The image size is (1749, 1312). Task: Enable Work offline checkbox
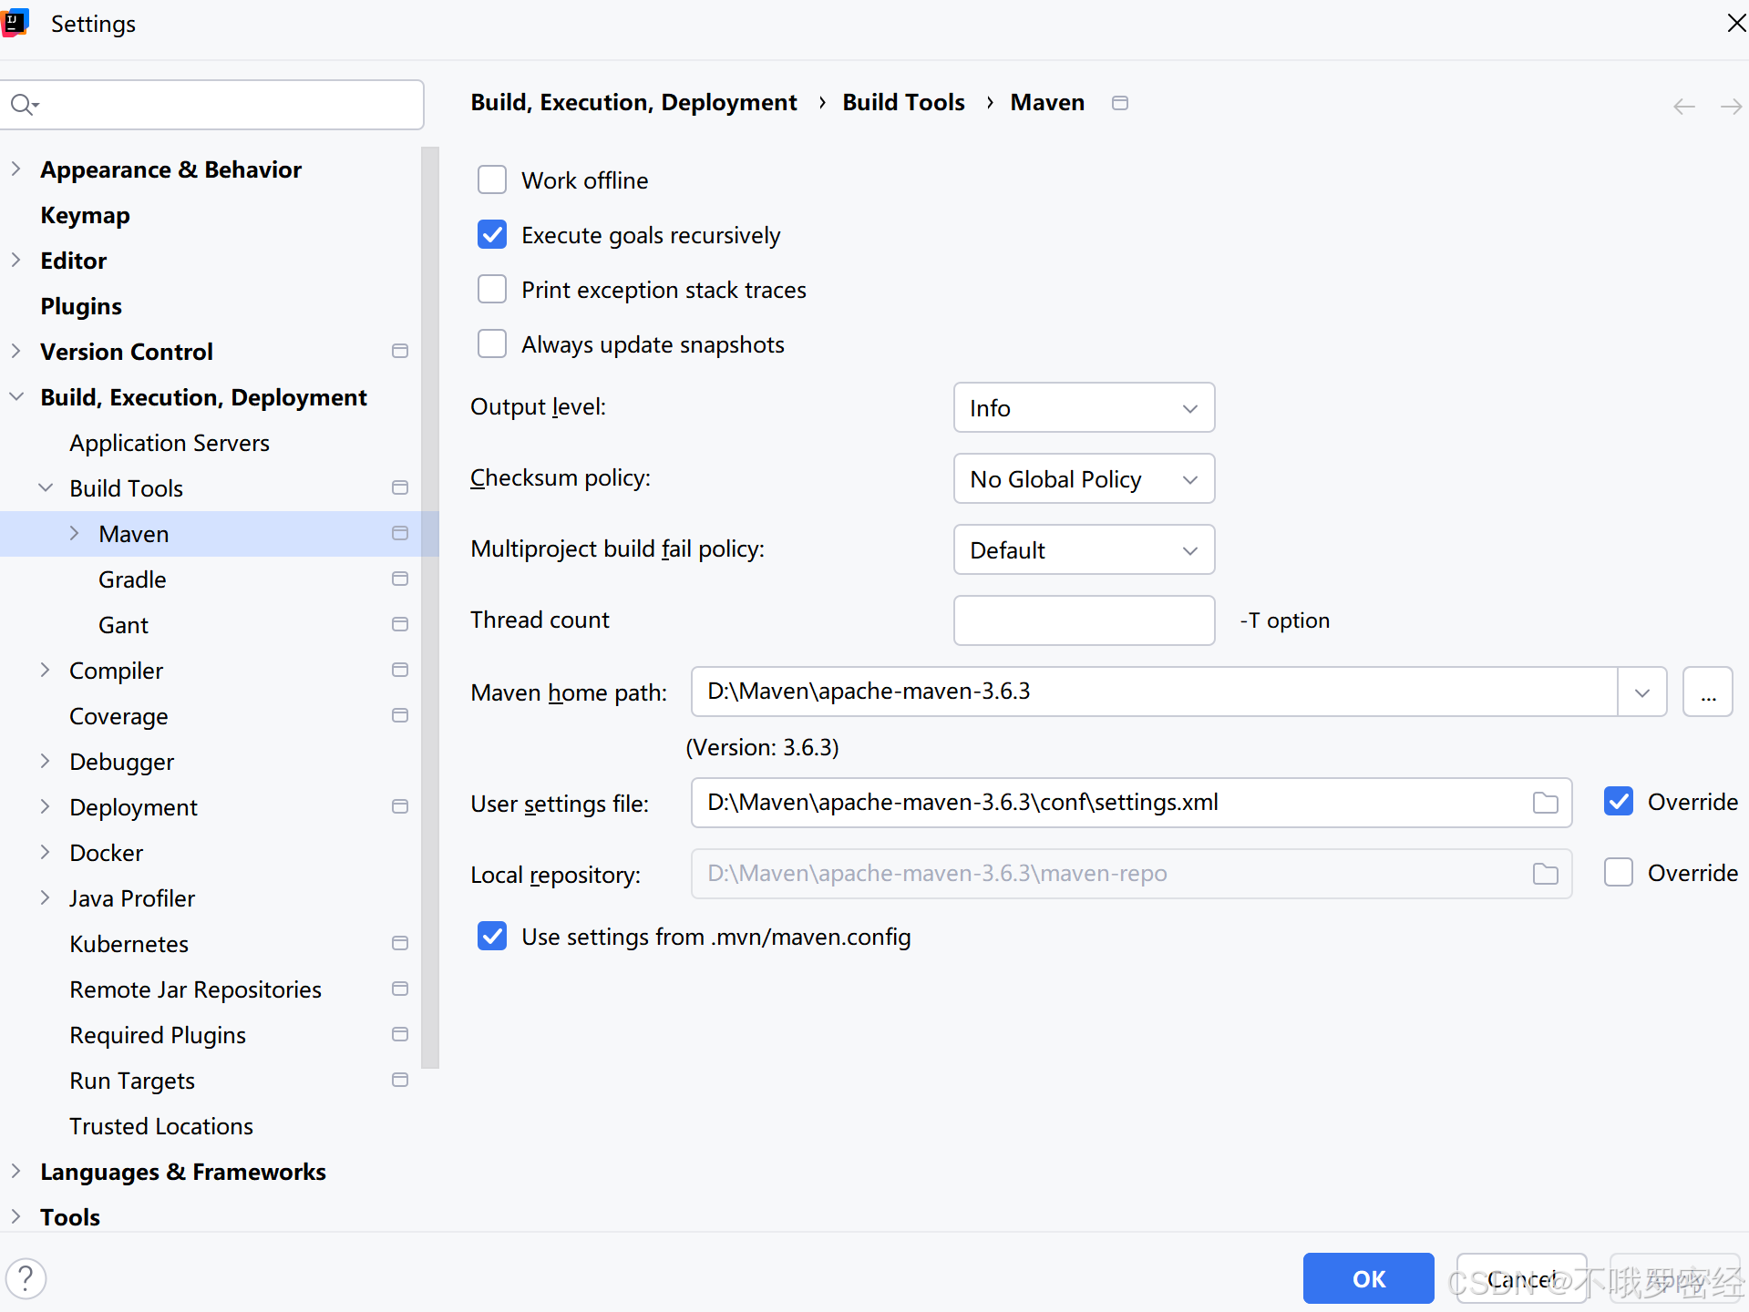(492, 179)
